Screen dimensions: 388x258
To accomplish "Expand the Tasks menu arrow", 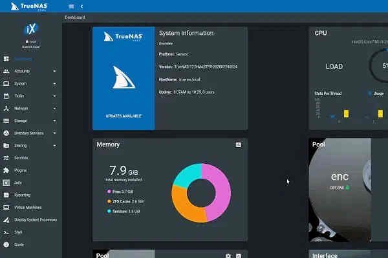I will (x=54, y=96).
